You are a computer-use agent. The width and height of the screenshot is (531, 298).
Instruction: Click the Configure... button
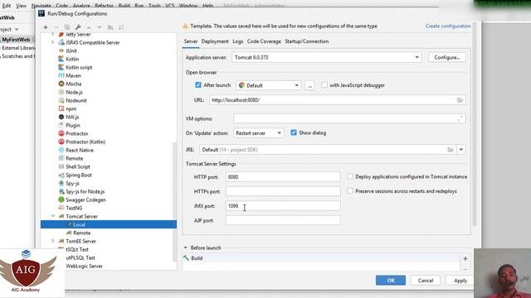coord(447,57)
